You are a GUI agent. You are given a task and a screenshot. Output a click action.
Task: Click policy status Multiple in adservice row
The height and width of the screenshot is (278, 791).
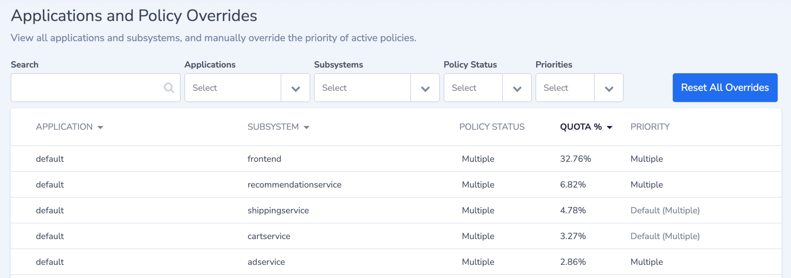point(478,262)
